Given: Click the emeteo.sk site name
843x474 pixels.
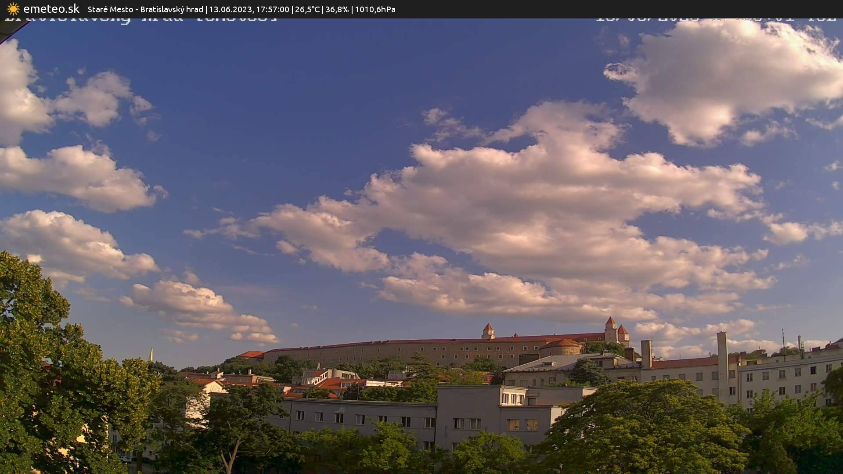Looking at the screenshot, I should click(x=51, y=9).
